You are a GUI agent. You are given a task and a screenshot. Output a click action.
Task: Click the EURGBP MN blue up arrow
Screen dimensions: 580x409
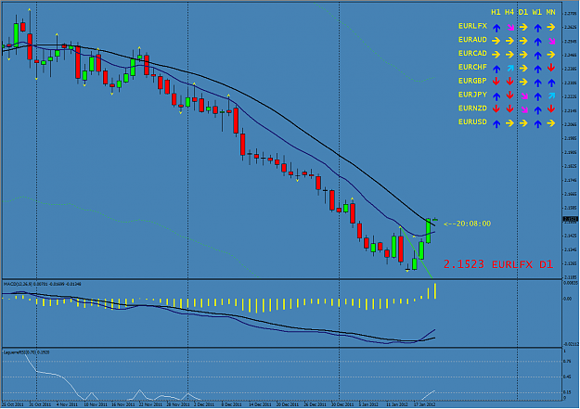(551, 83)
